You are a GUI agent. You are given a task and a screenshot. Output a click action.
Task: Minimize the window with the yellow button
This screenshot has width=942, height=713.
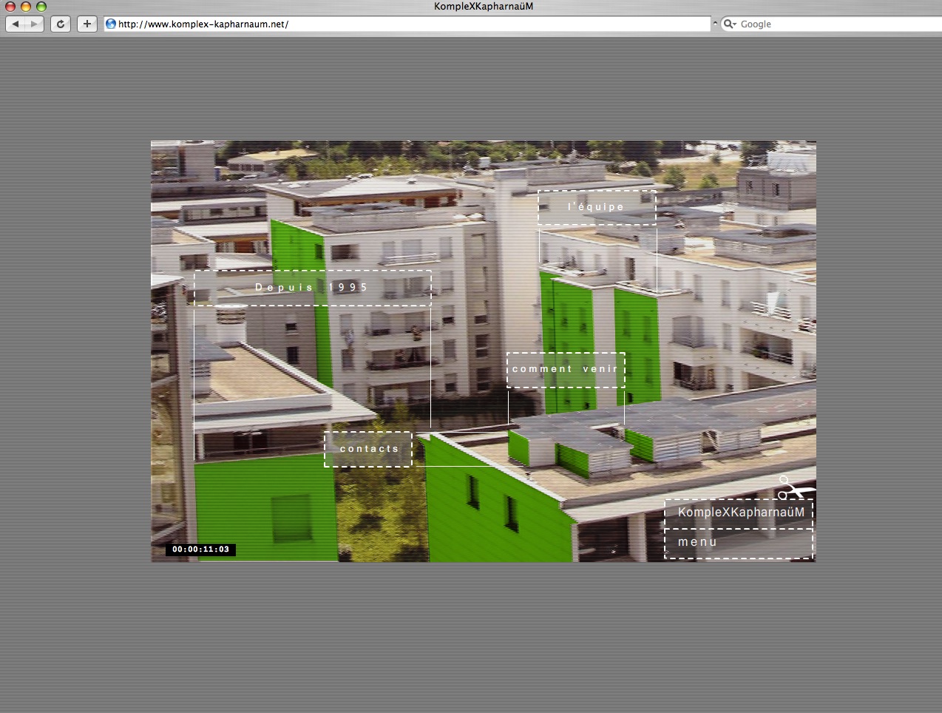pos(26,6)
